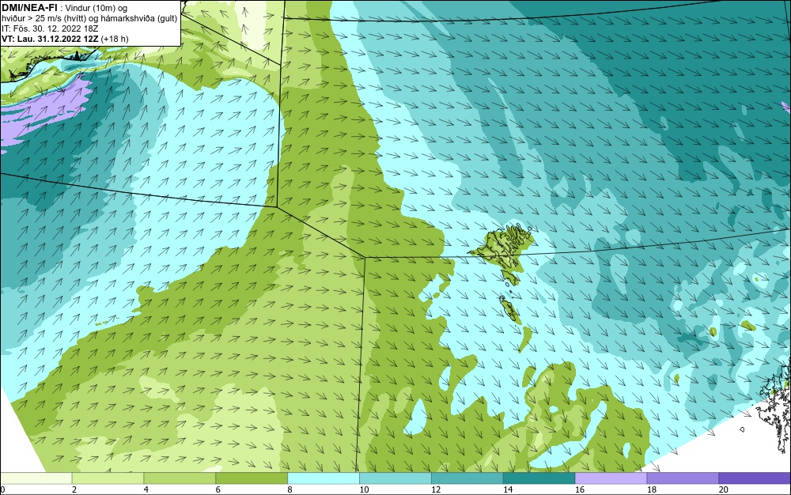Image resolution: width=791 pixels, height=495 pixels.
Task: Click the "Vindur (10m) og" label
Action: click(97, 8)
